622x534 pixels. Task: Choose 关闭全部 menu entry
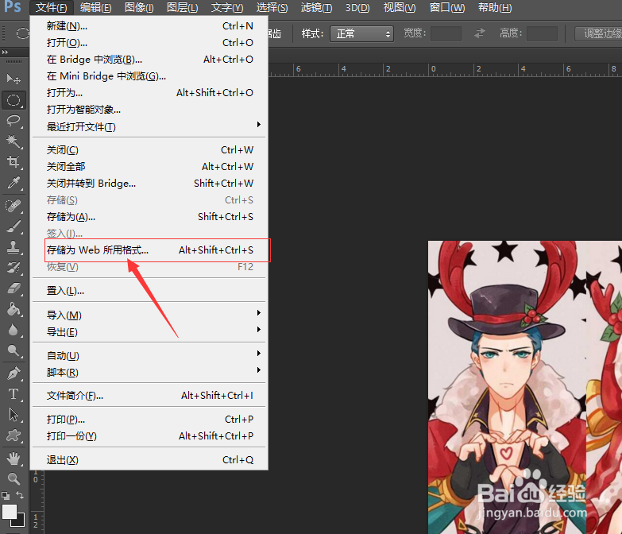click(x=149, y=167)
